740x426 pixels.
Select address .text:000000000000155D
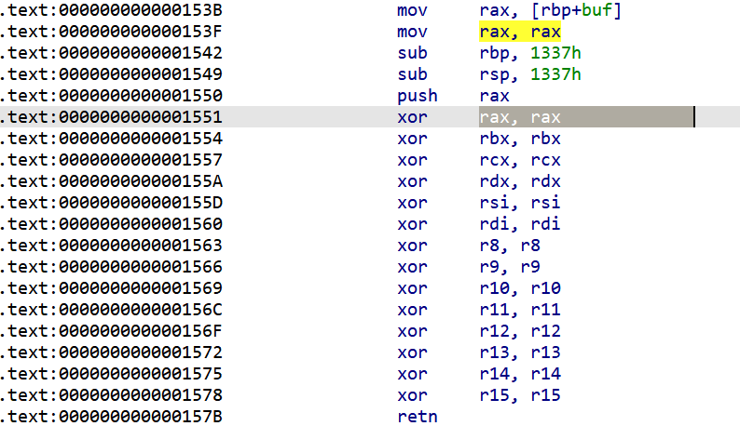111,203
